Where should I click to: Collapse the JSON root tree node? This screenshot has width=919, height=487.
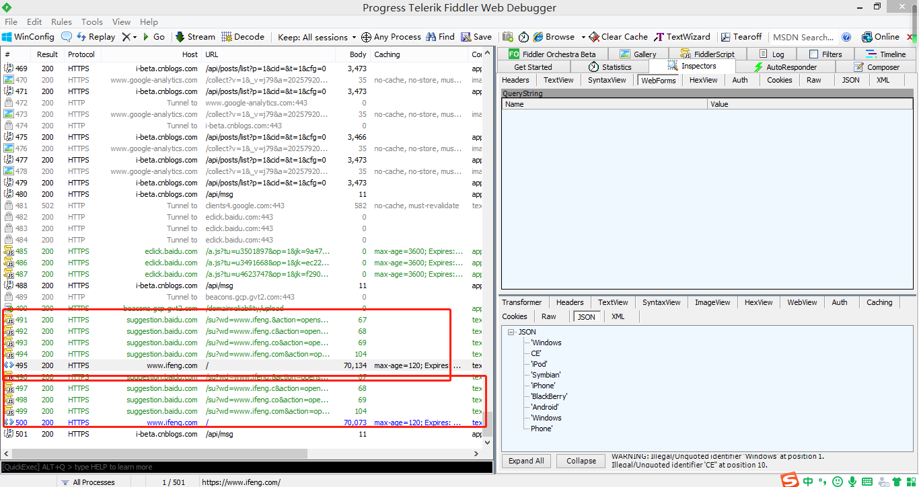coord(511,332)
